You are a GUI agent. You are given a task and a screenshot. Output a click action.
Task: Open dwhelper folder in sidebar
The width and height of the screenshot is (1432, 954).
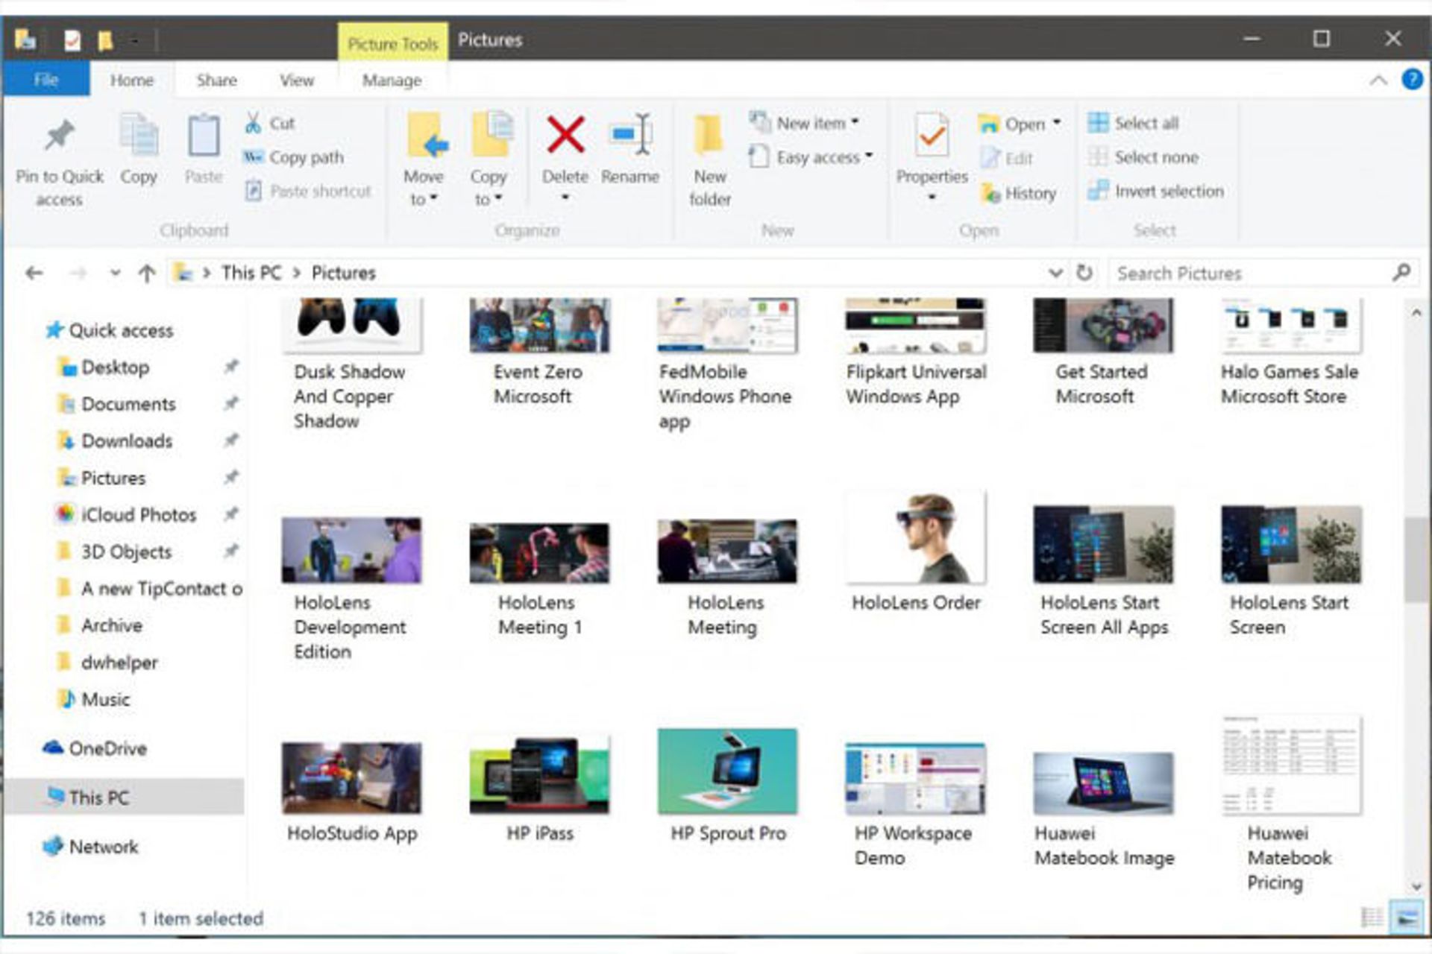pyautogui.click(x=108, y=662)
